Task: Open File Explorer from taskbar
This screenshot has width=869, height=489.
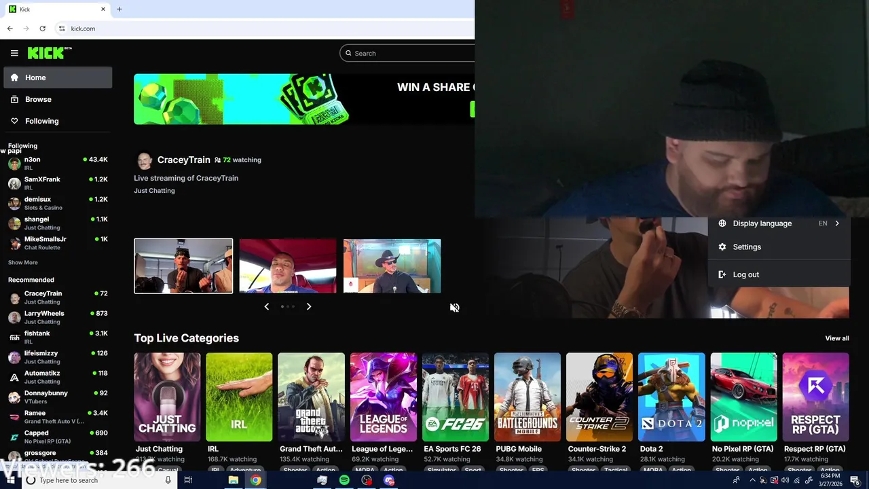Action: tap(233, 480)
